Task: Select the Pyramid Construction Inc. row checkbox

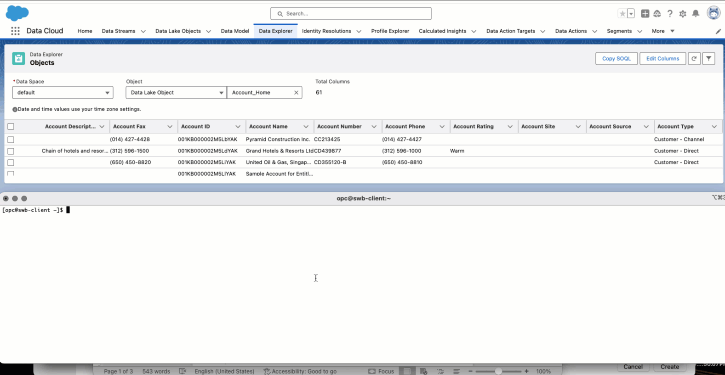Action: [11, 140]
